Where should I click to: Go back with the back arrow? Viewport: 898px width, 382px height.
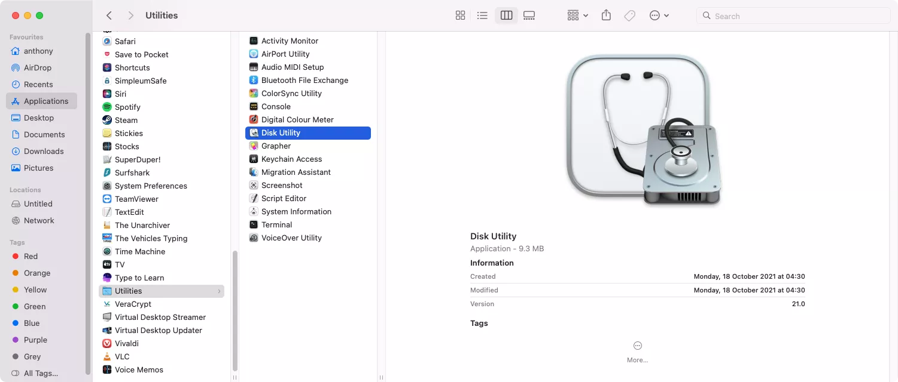pyautogui.click(x=109, y=16)
